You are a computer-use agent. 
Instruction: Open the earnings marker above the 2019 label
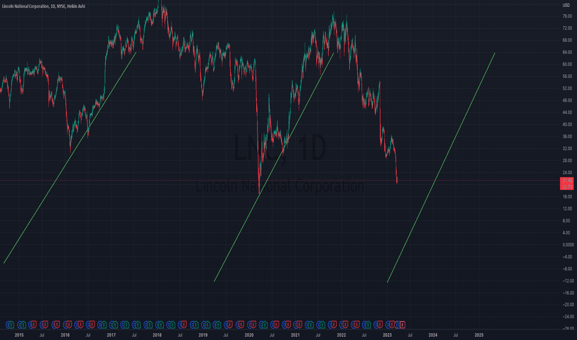[206, 325]
